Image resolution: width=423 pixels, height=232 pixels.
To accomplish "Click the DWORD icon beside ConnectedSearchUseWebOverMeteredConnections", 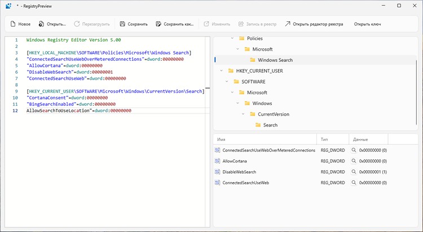I will click(x=217, y=150).
